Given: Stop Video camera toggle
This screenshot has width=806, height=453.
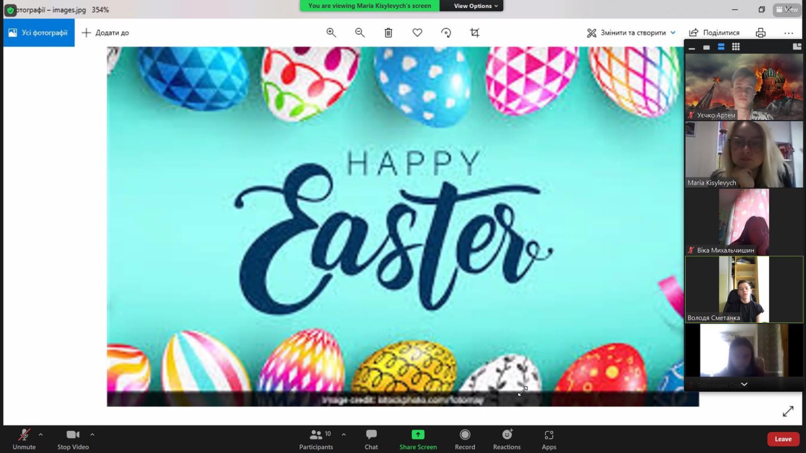Looking at the screenshot, I should (x=73, y=439).
